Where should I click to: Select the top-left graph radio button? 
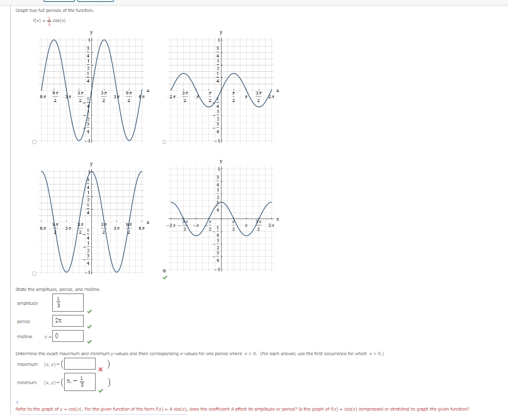33,142
